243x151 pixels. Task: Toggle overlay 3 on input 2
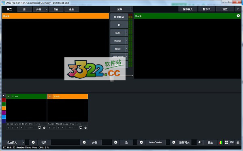pos(58,128)
